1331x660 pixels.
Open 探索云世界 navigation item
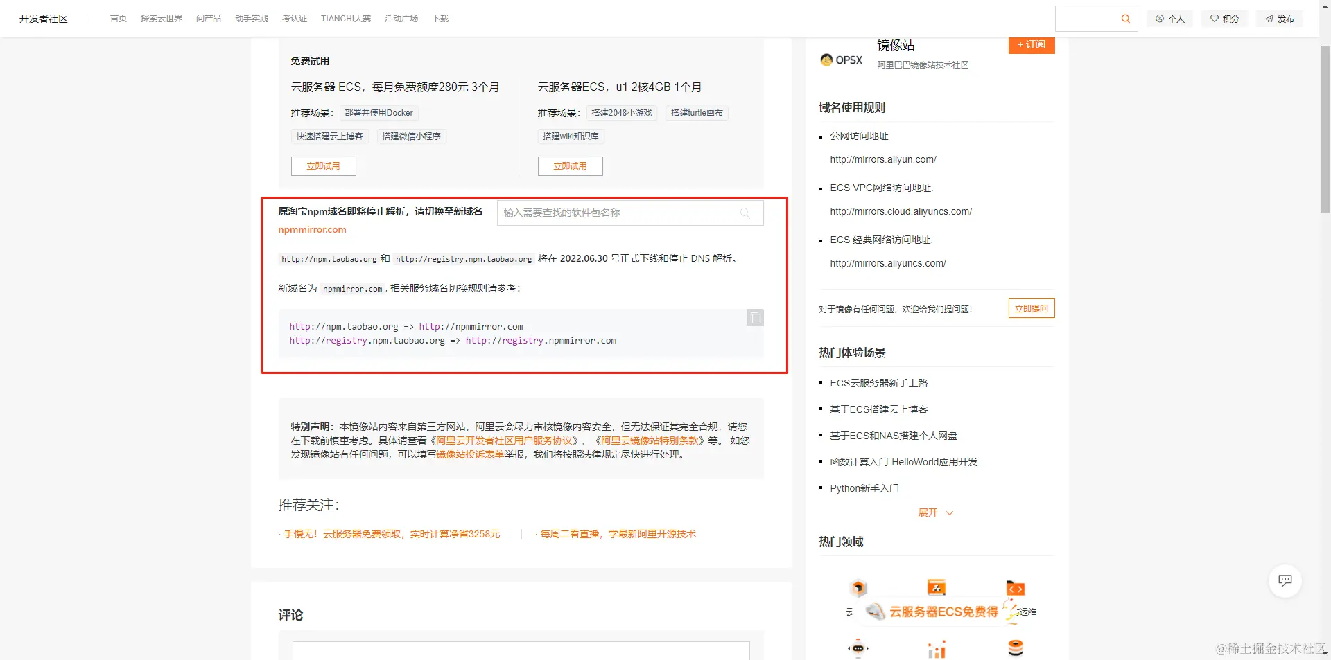coord(162,19)
